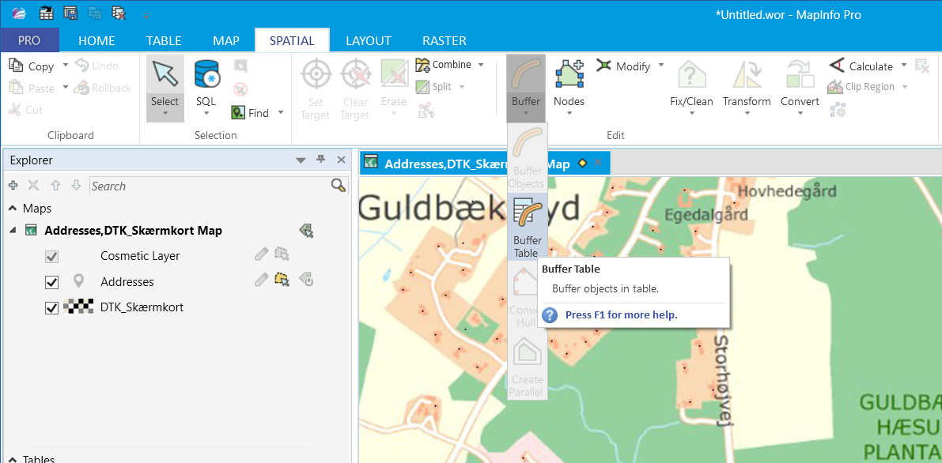Pin the Explorer panel
This screenshot has width=942, height=463.
tap(321, 159)
